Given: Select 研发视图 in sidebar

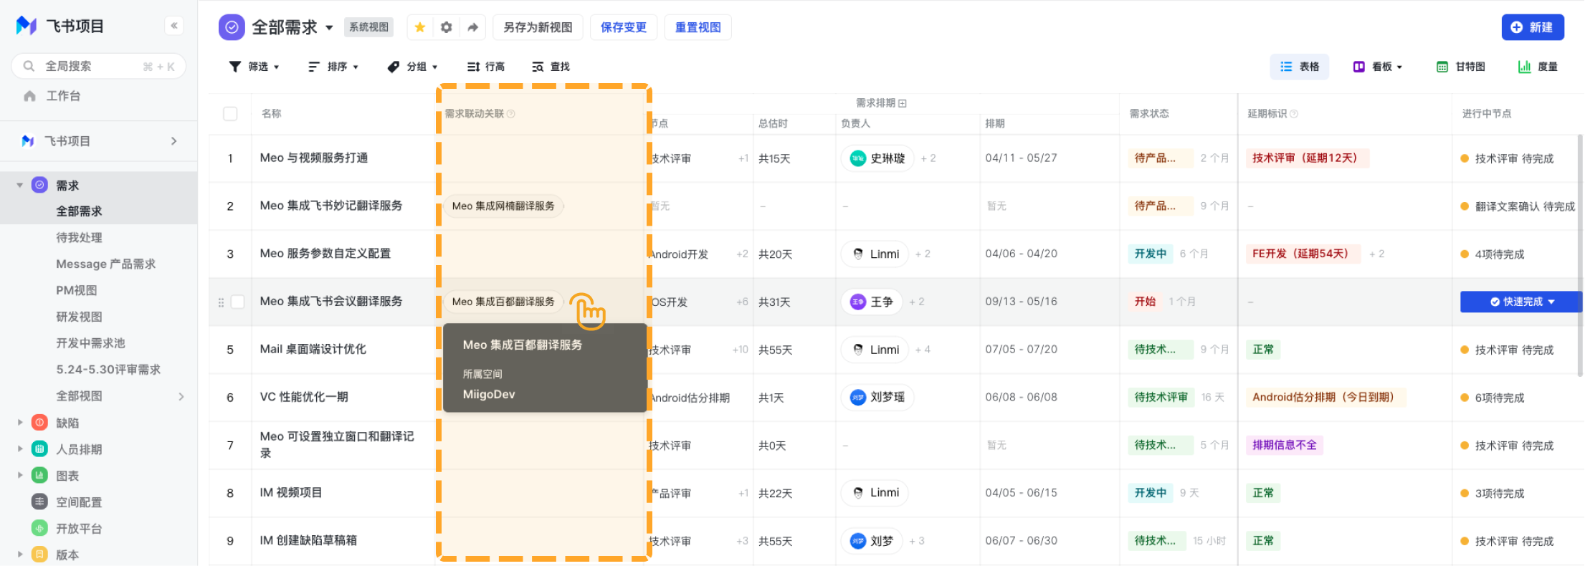Looking at the screenshot, I should (79, 317).
